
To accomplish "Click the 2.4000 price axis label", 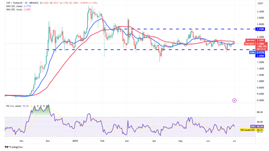I will click(261, 37).
